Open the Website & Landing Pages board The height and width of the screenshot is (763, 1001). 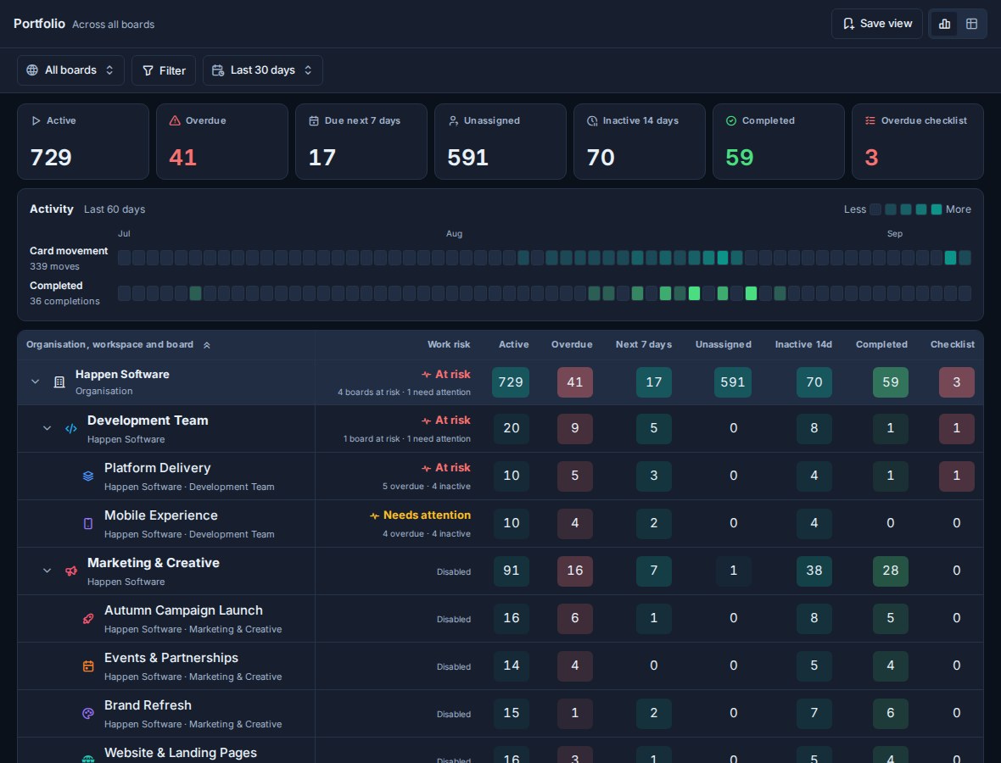click(180, 753)
